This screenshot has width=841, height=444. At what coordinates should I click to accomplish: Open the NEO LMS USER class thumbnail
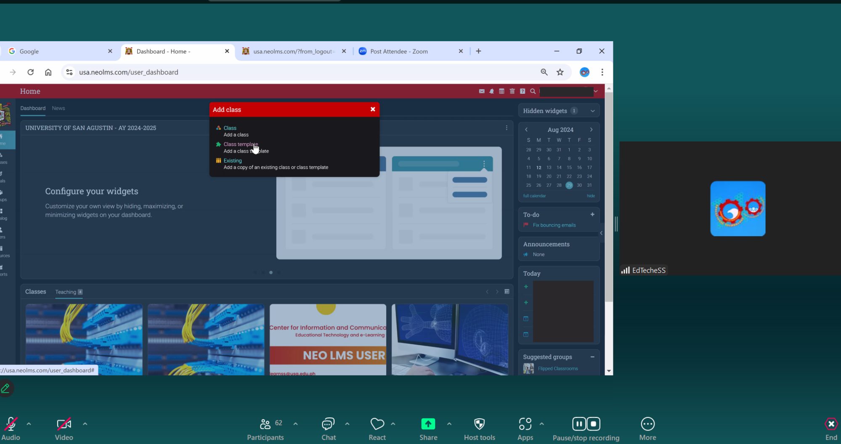tap(328, 340)
